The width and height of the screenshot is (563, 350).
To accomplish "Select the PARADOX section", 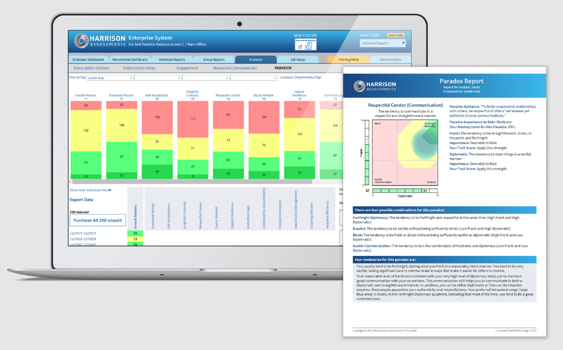I will tap(282, 68).
